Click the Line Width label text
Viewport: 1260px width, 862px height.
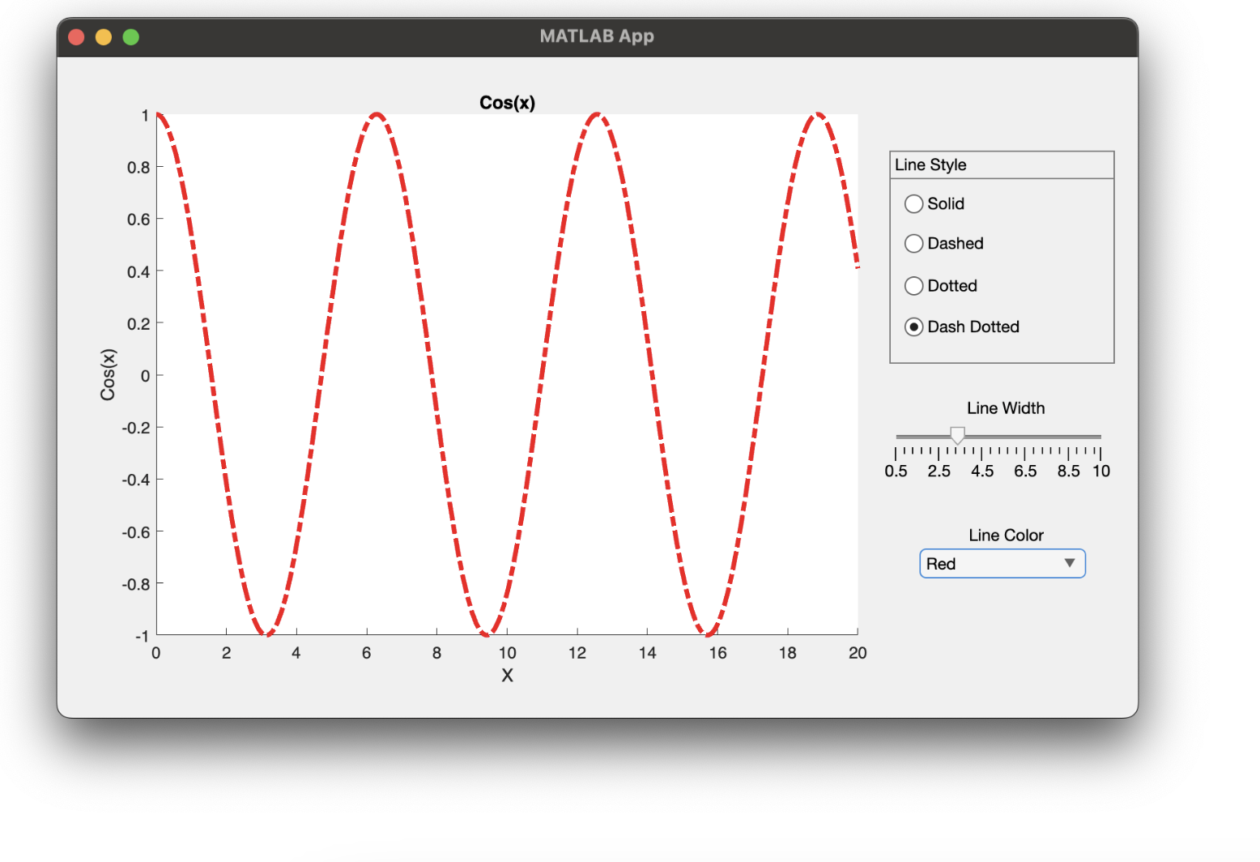point(1006,408)
